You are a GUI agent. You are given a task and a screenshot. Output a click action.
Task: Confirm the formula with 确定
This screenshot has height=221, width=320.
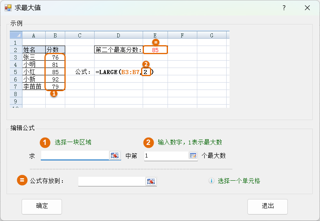pyautogui.click(x=42, y=206)
